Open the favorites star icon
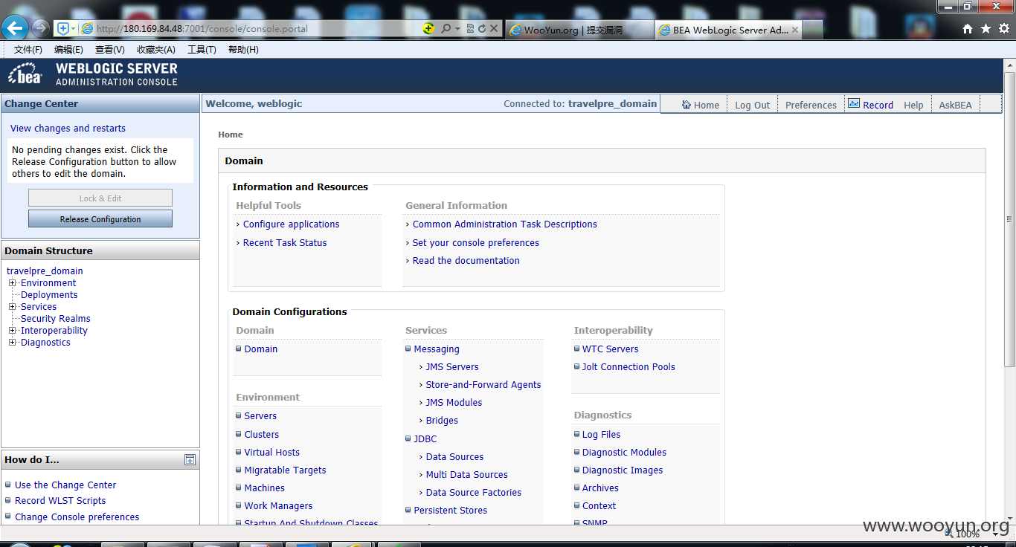This screenshot has width=1016, height=547. 986,28
